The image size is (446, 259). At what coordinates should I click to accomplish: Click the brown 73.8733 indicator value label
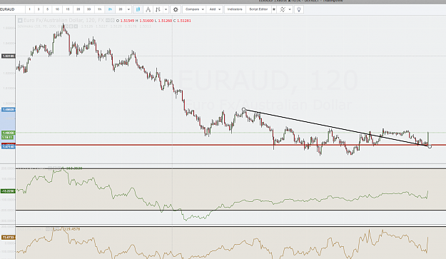pos(9,238)
